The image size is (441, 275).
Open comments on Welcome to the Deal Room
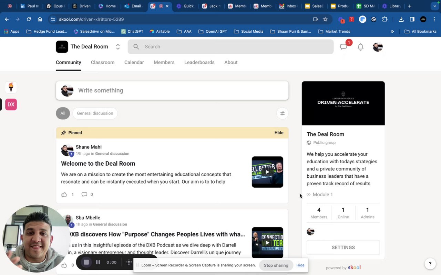(x=84, y=195)
